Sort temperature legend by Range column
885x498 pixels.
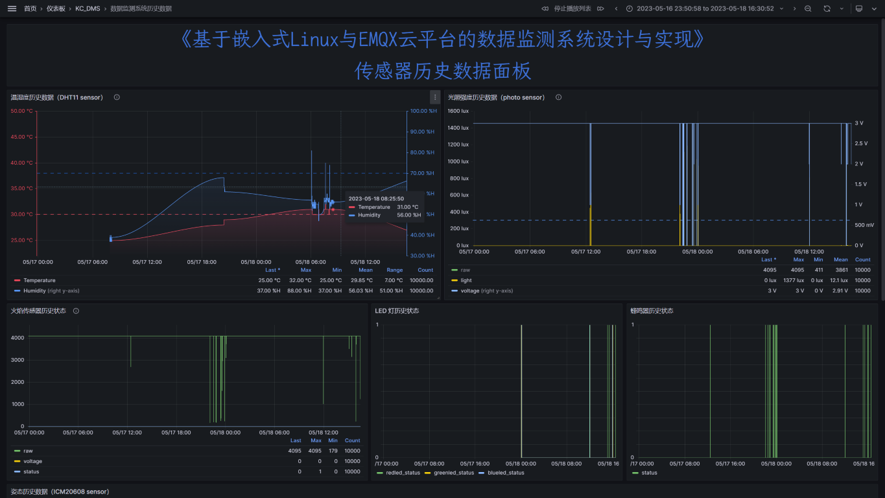[395, 270]
